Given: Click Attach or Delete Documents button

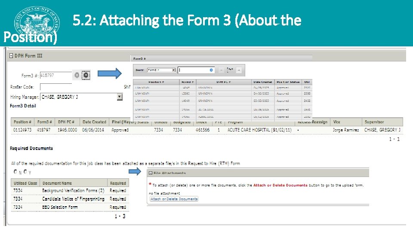Looking at the screenshot, I should 174,199.
